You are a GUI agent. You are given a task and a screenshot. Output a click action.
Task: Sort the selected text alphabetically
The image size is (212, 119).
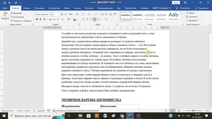pos(111,14)
